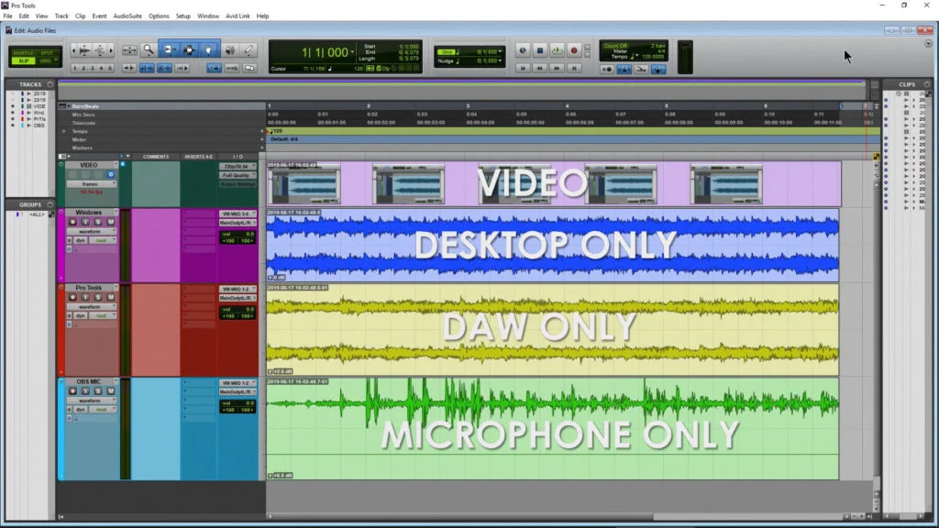Open the Tracks list menu
The image size is (939, 528).
point(50,84)
